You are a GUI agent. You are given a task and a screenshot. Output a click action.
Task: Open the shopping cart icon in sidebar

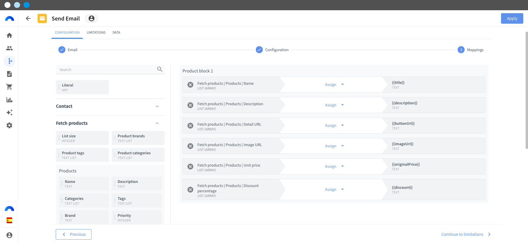(x=9, y=87)
